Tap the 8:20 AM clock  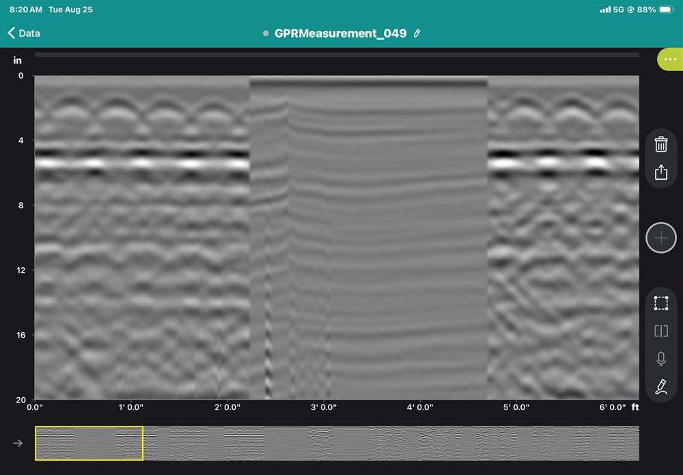[26, 10]
